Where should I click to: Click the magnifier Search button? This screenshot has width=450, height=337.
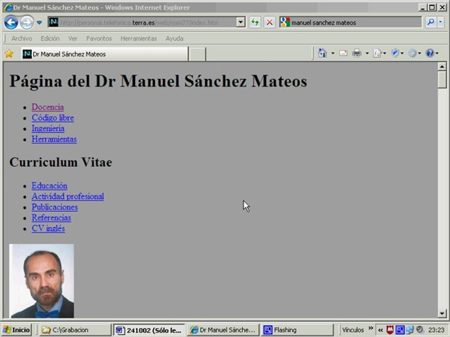pos(430,22)
